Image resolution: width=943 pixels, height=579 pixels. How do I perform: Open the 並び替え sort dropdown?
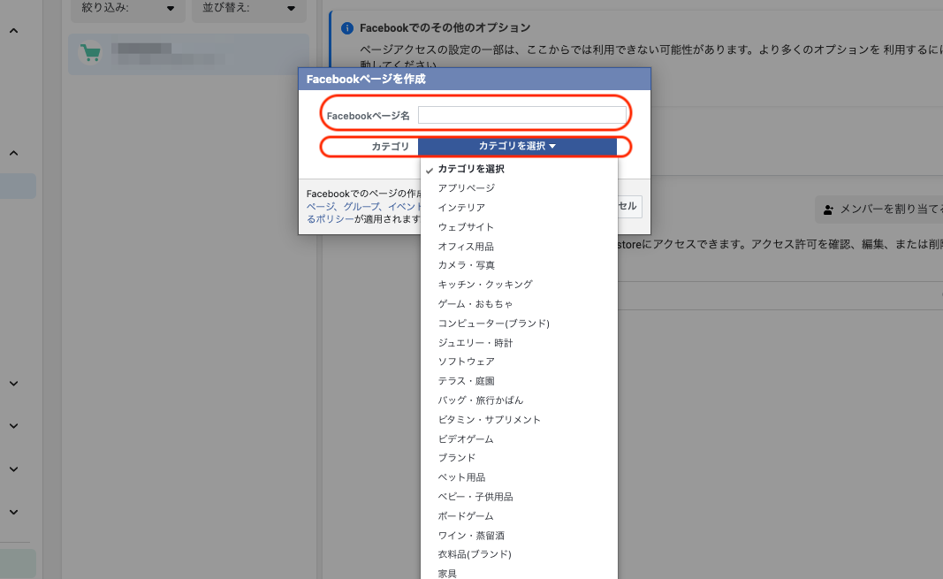tap(249, 9)
